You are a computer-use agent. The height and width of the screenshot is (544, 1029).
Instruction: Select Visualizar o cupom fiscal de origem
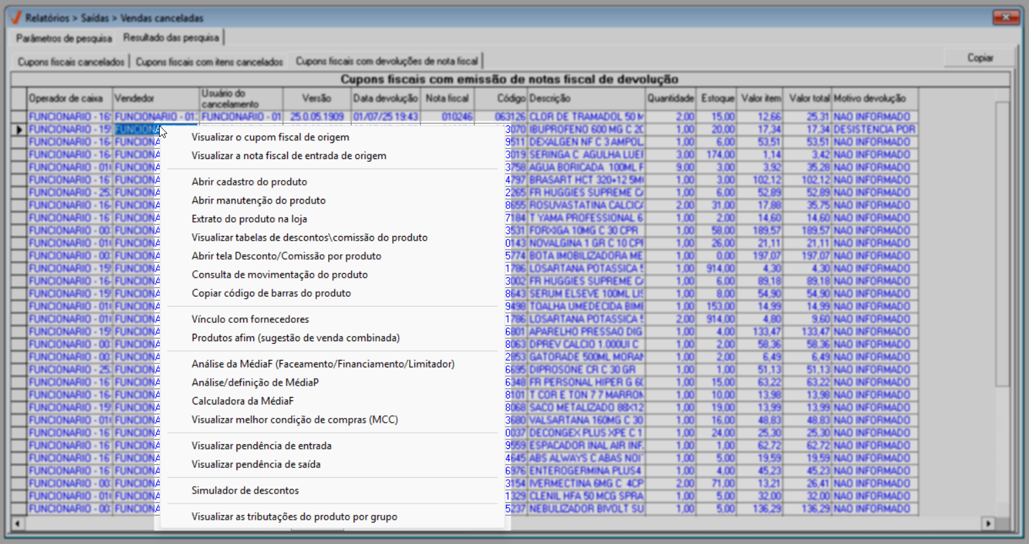click(270, 138)
